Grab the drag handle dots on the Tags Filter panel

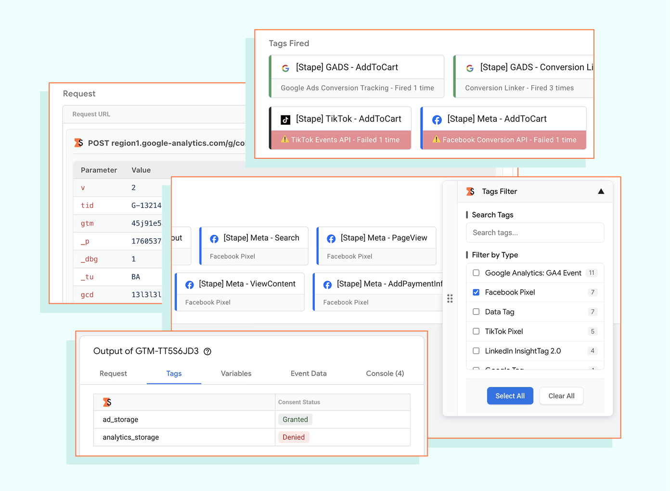[x=450, y=298]
